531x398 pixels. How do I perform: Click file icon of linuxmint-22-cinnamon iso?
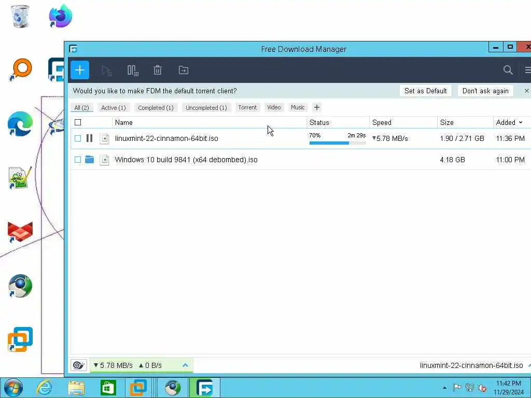[104, 138]
